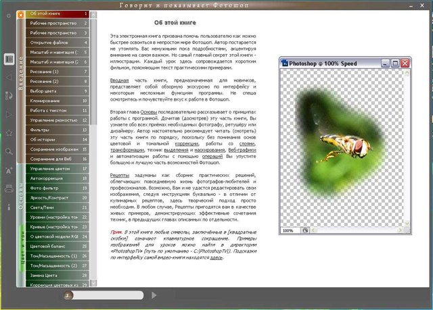This screenshot has height=310, width=433.
Task: Open chapter 1 Об этой книге
Action: click(57, 14)
